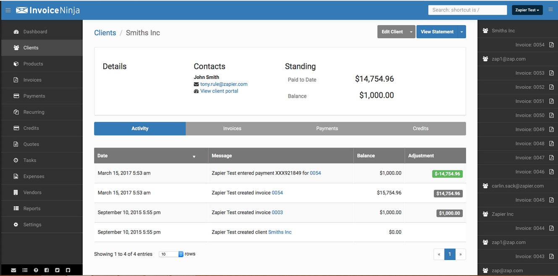558x276 pixels.
Task: Switch to the Activity tab
Action: tap(140, 129)
